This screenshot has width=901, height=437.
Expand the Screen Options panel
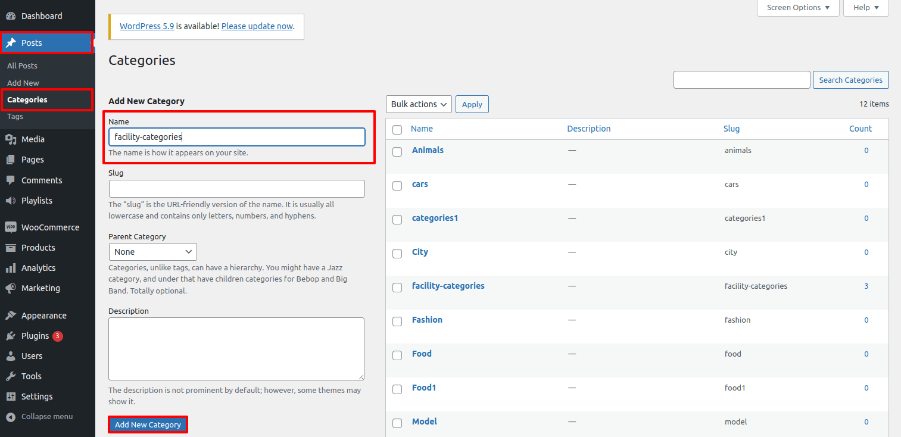tap(798, 7)
